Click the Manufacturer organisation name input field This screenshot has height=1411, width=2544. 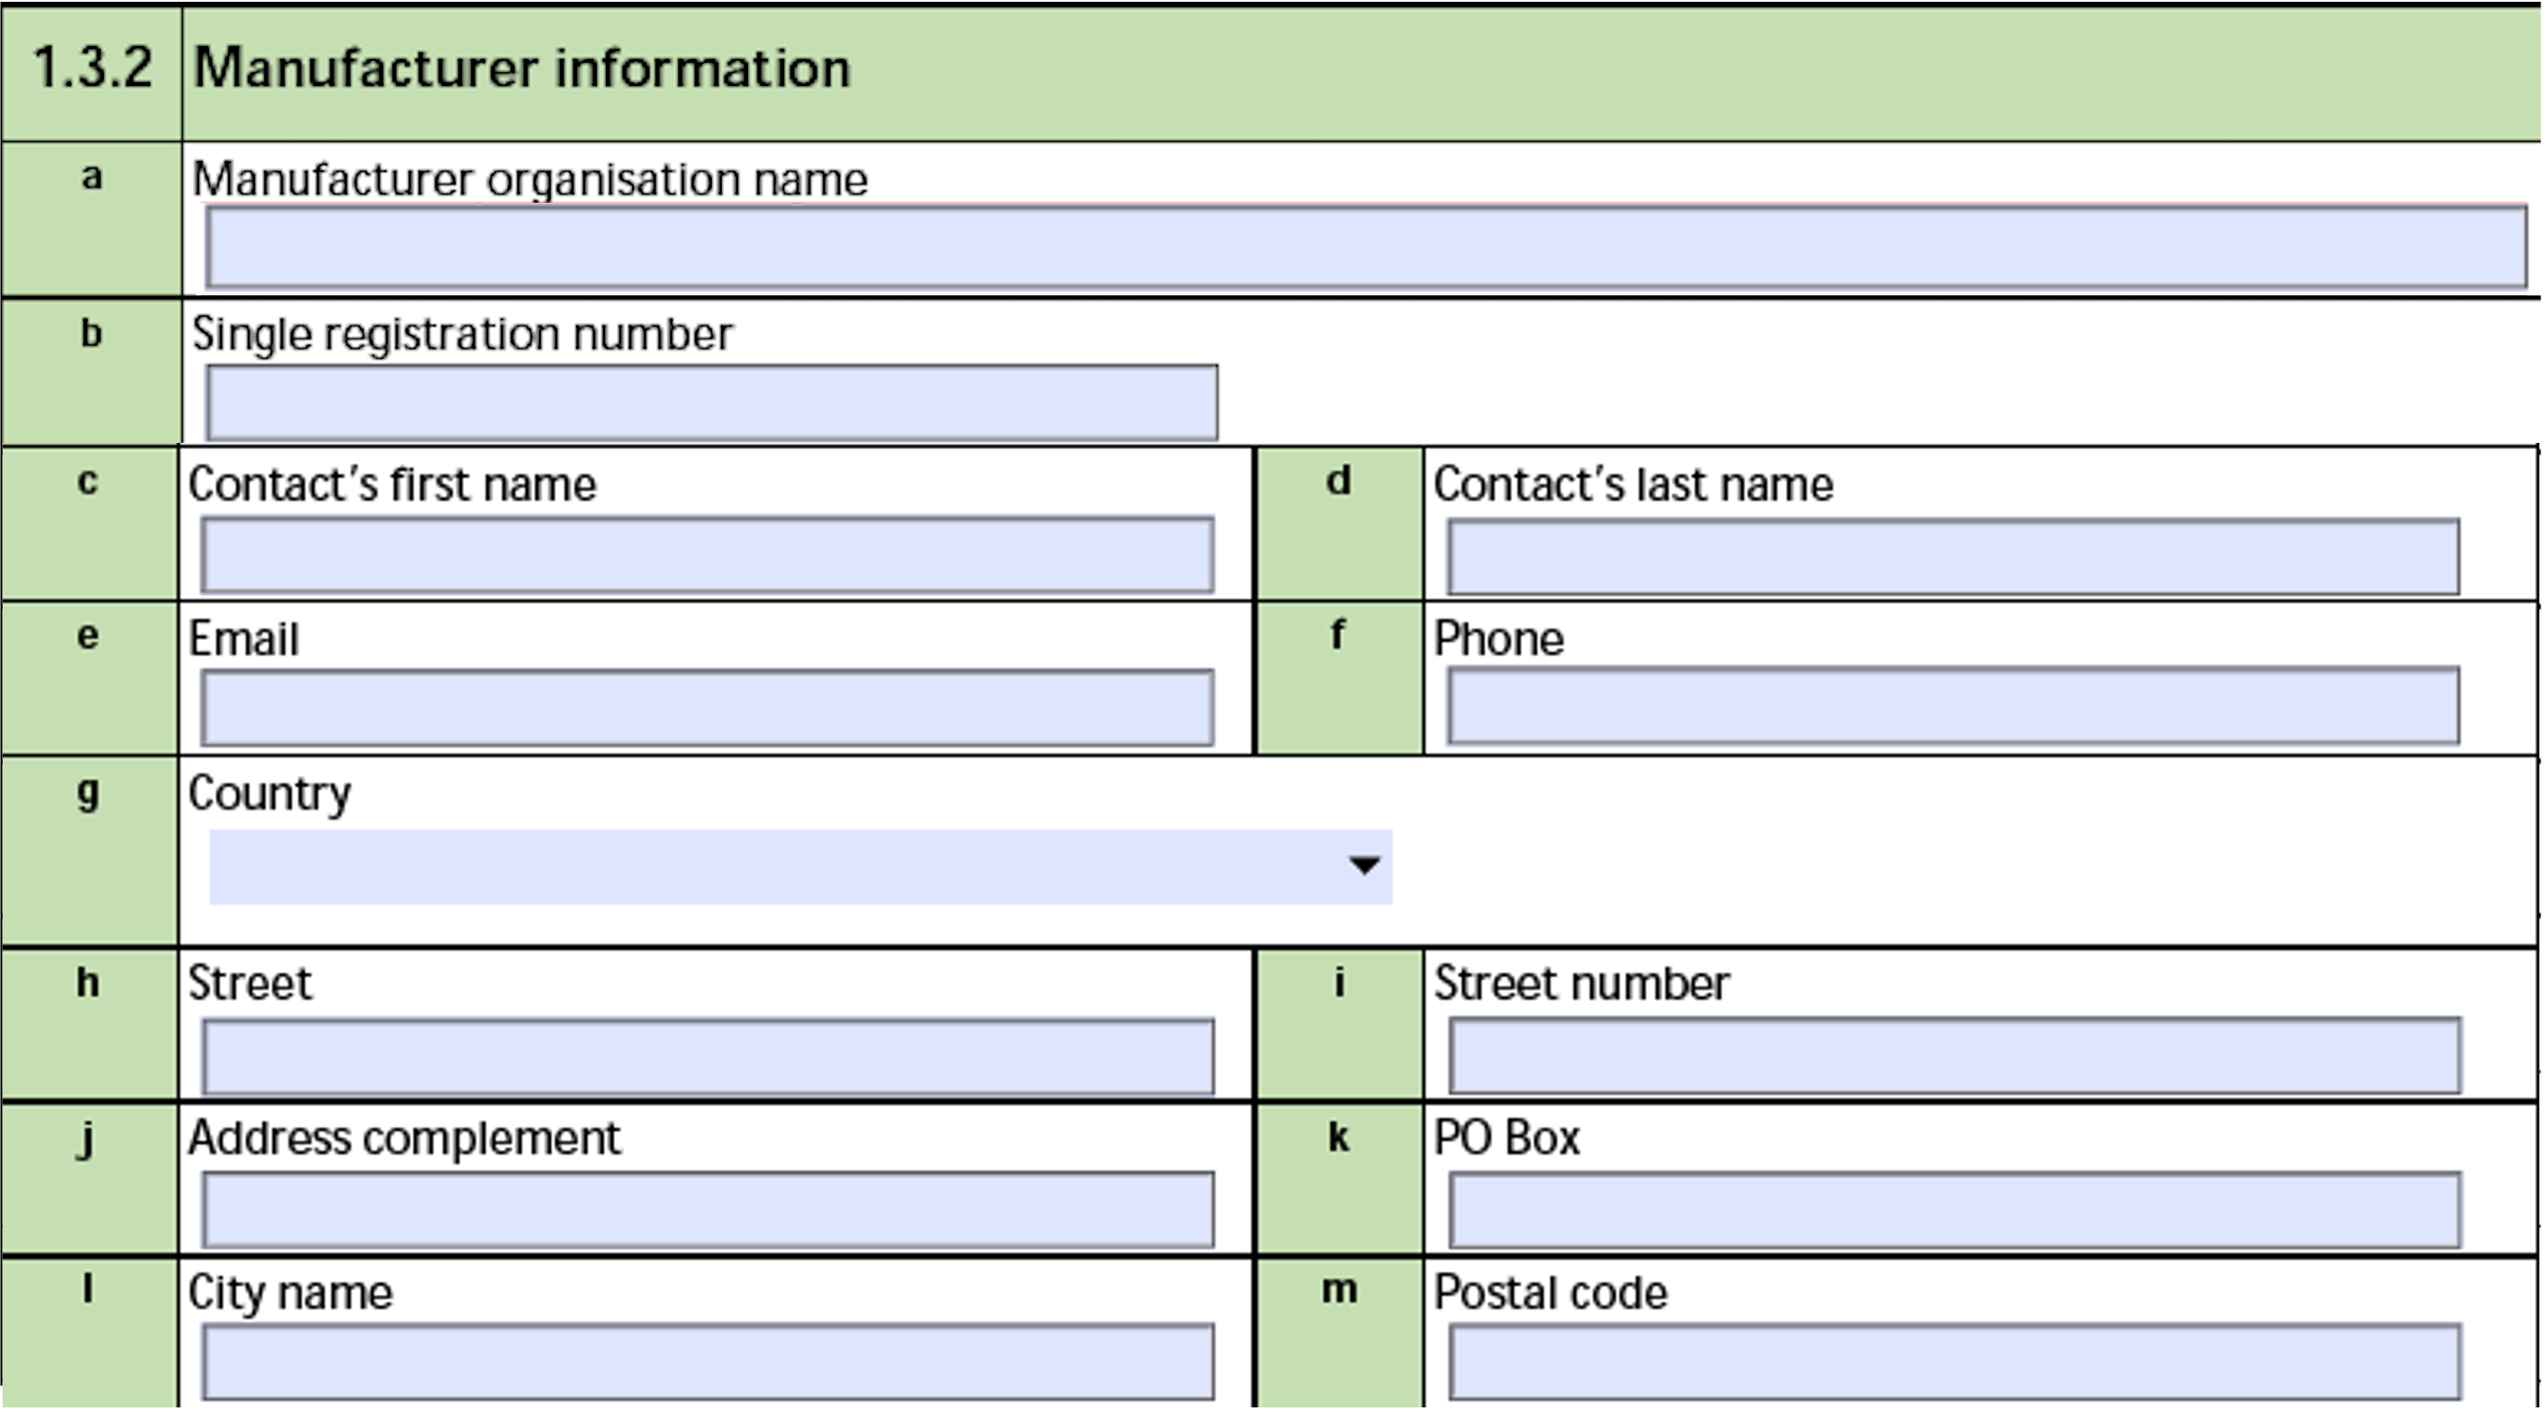(1366, 247)
